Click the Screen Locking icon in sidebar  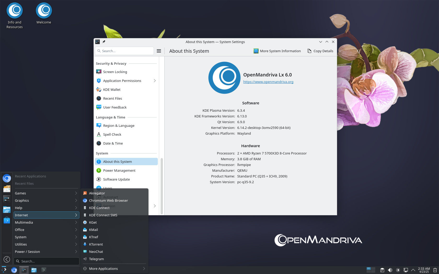pos(99,72)
